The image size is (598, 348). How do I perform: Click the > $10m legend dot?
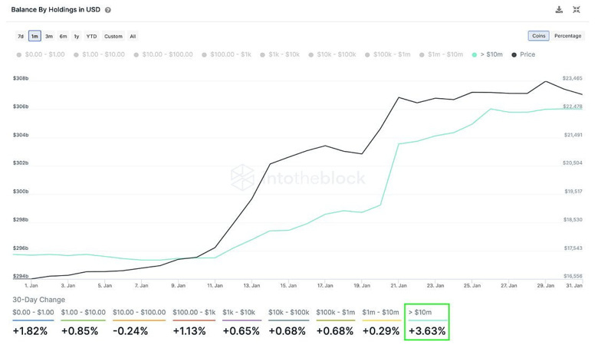pyautogui.click(x=475, y=55)
